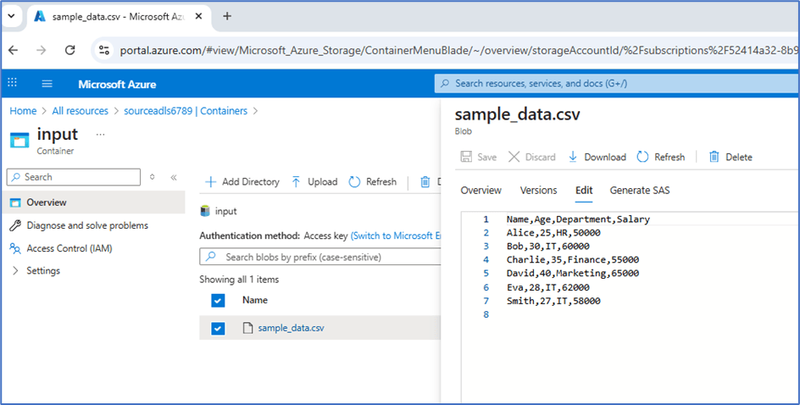Image resolution: width=800 pixels, height=405 pixels.
Task: Open the sample_data.csv file link
Action: pos(290,328)
